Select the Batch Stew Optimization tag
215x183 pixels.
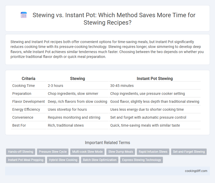tap(100, 160)
